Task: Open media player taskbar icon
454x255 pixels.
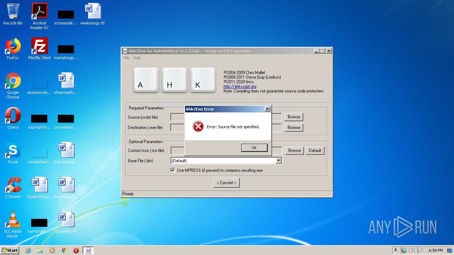Action: pos(52,250)
